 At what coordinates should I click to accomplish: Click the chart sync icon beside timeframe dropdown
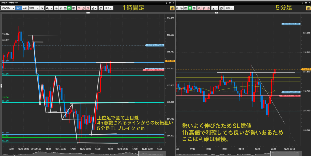coord(42,8)
